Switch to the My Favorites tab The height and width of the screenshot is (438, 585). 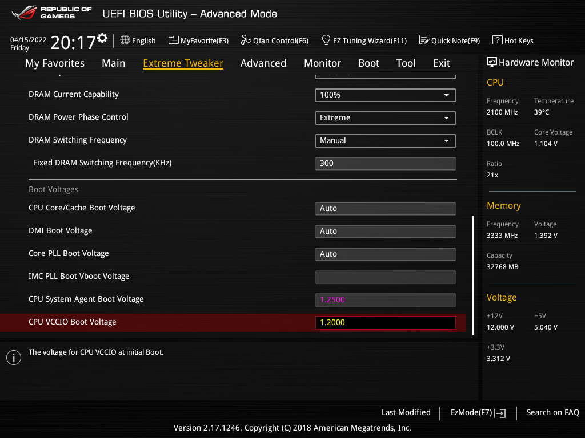[55, 63]
